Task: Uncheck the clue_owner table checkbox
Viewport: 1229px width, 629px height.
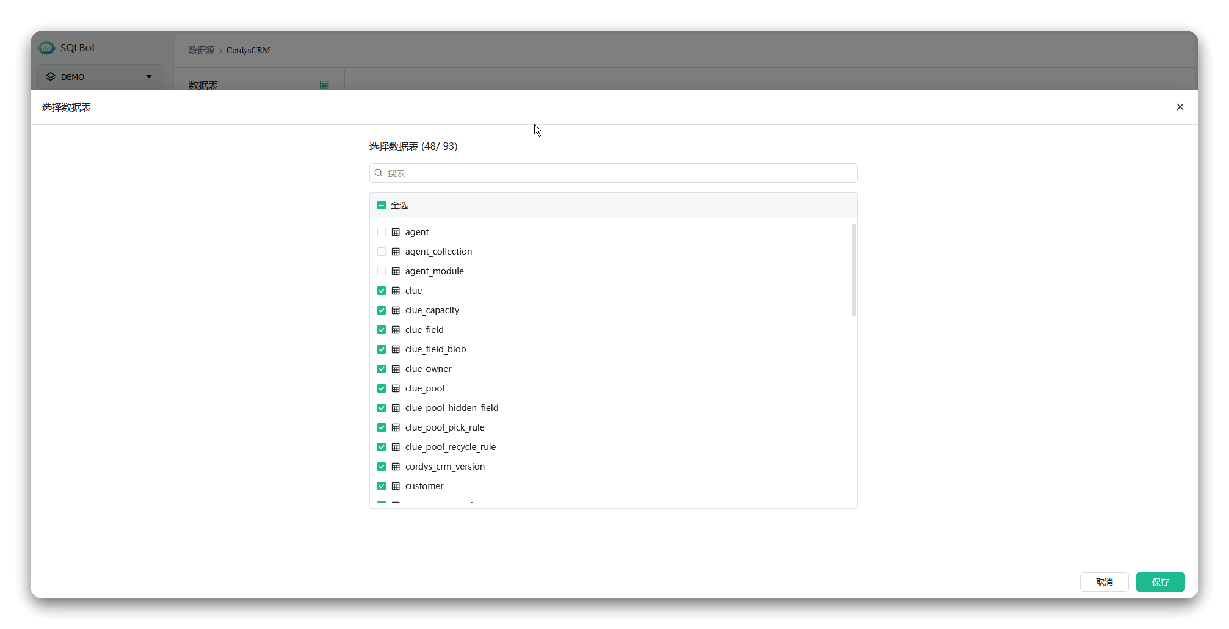Action: click(x=382, y=368)
